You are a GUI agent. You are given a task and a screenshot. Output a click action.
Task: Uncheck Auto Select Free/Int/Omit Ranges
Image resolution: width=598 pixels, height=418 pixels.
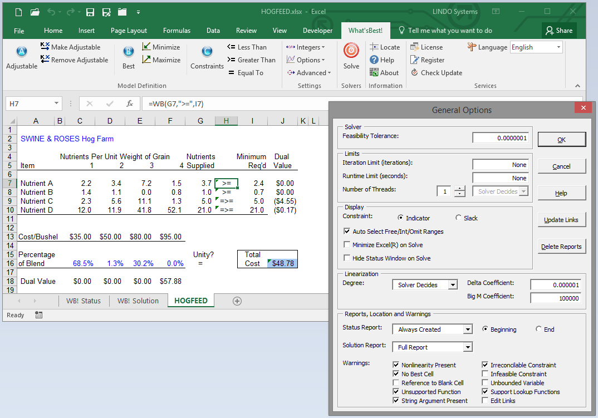point(347,231)
